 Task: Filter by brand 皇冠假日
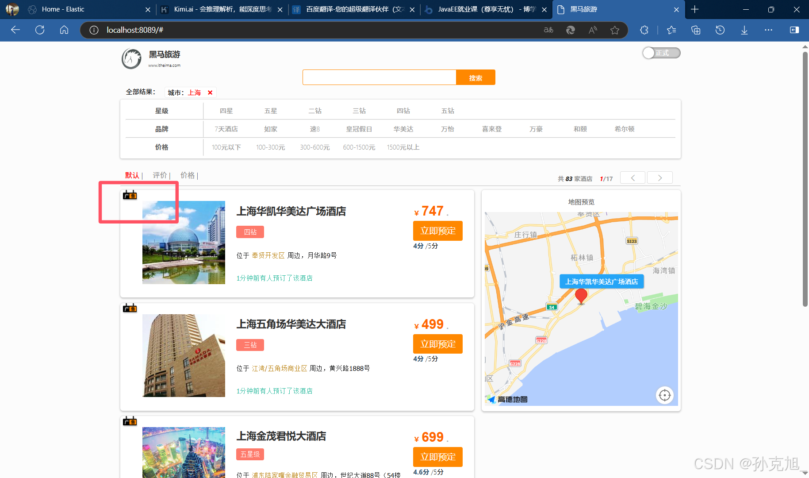pyautogui.click(x=359, y=129)
